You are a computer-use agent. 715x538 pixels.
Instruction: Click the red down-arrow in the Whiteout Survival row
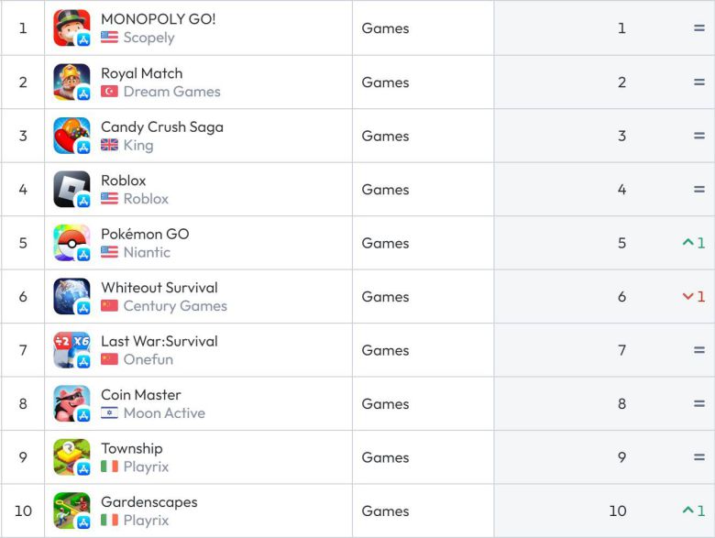(x=687, y=297)
